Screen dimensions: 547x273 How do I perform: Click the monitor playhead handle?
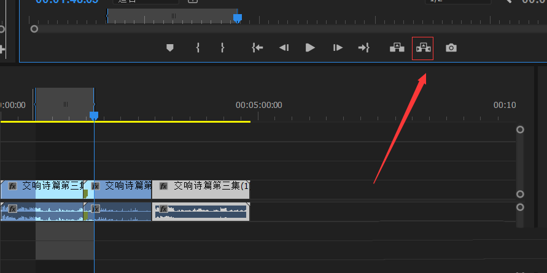coord(238,18)
